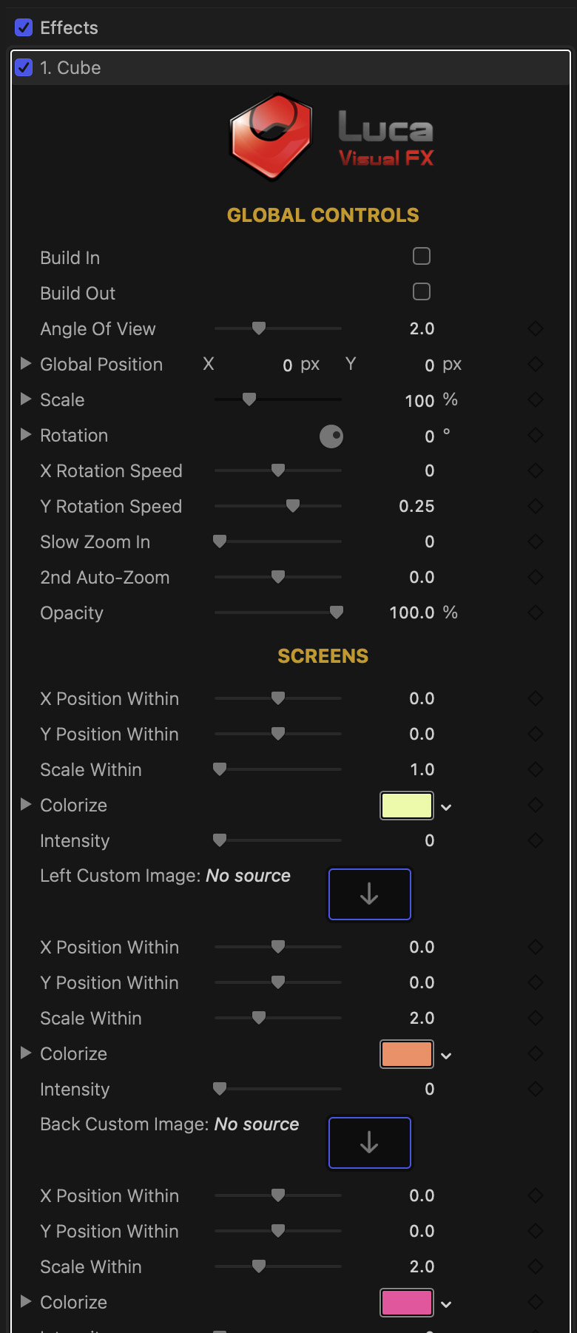Expand the Global Position parameters

(x=26, y=363)
